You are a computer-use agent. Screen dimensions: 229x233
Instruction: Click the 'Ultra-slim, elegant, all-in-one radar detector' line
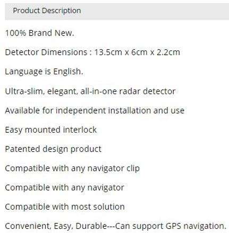coord(90,91)
